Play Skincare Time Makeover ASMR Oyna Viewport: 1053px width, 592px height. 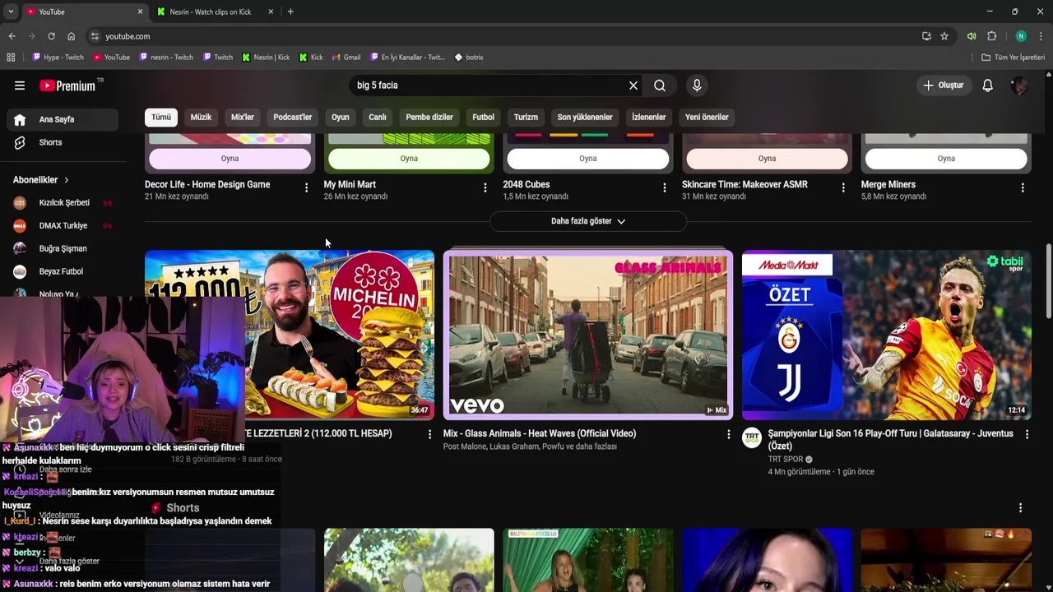[x=767, y=159]
